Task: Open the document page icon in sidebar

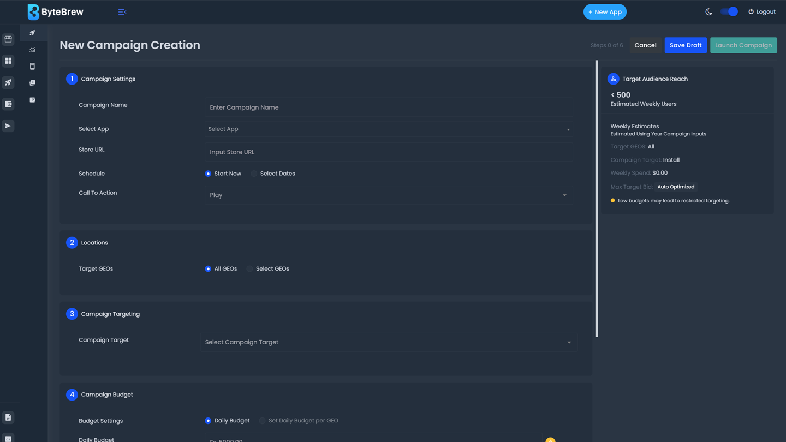Action: coord(8,417)
